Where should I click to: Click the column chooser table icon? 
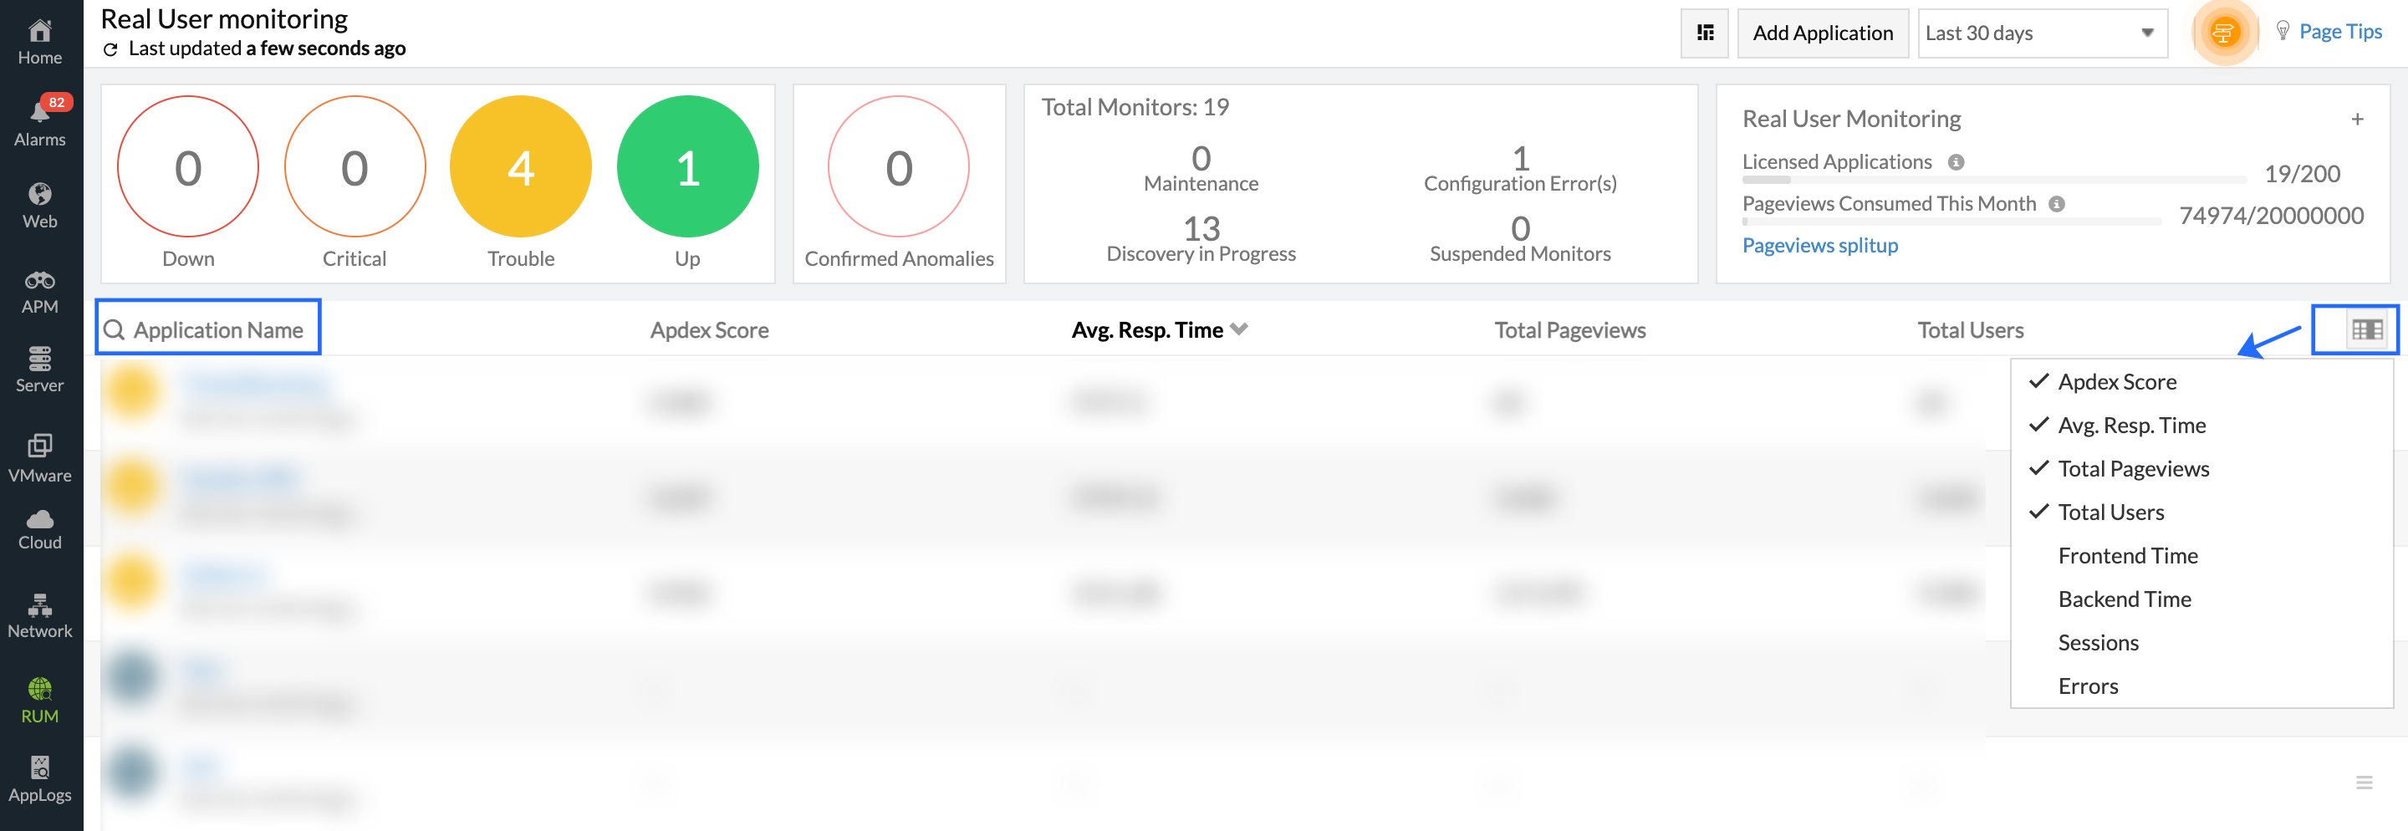point(2366,329)
